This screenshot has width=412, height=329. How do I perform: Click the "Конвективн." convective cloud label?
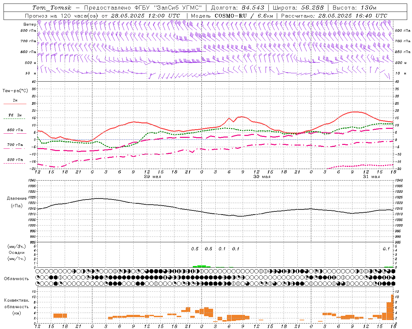tap(16, 300)
